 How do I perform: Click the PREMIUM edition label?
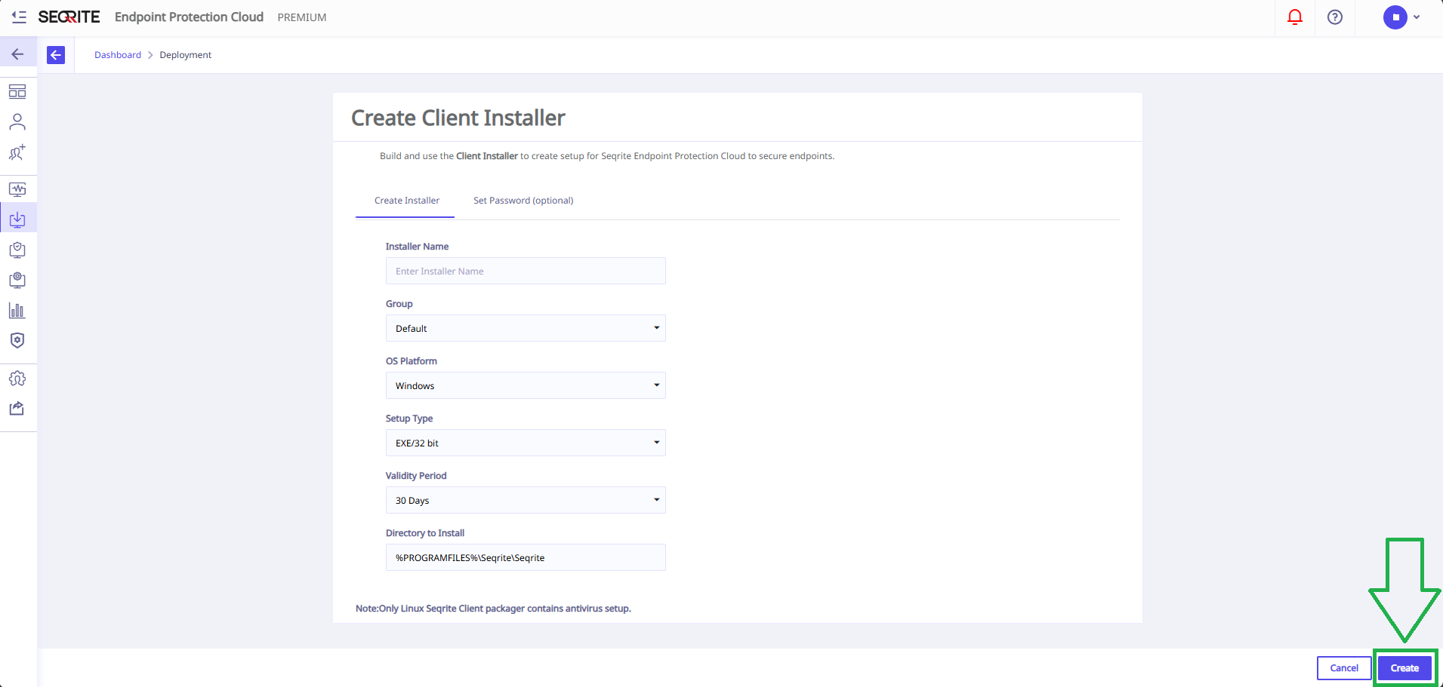[x=302, y=17]
